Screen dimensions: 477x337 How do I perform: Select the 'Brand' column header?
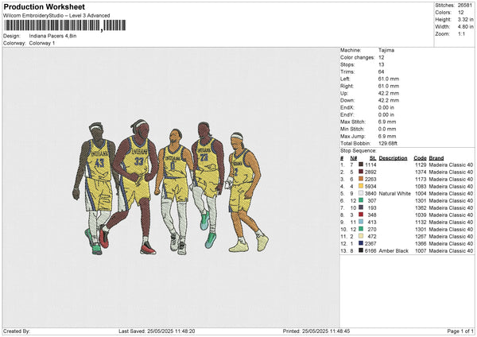point(436,158)
